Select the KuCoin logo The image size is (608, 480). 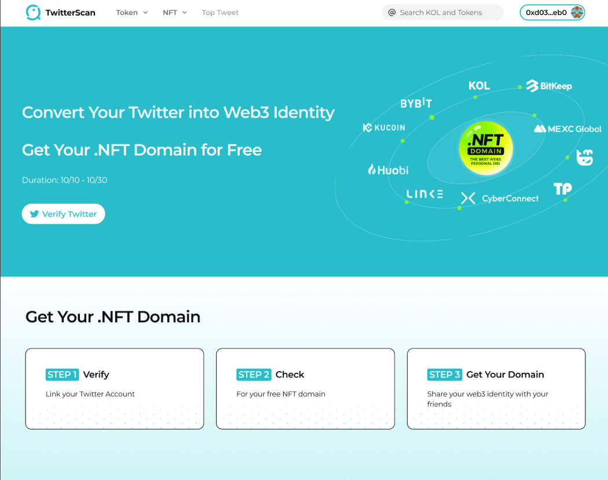coord(383,128)
